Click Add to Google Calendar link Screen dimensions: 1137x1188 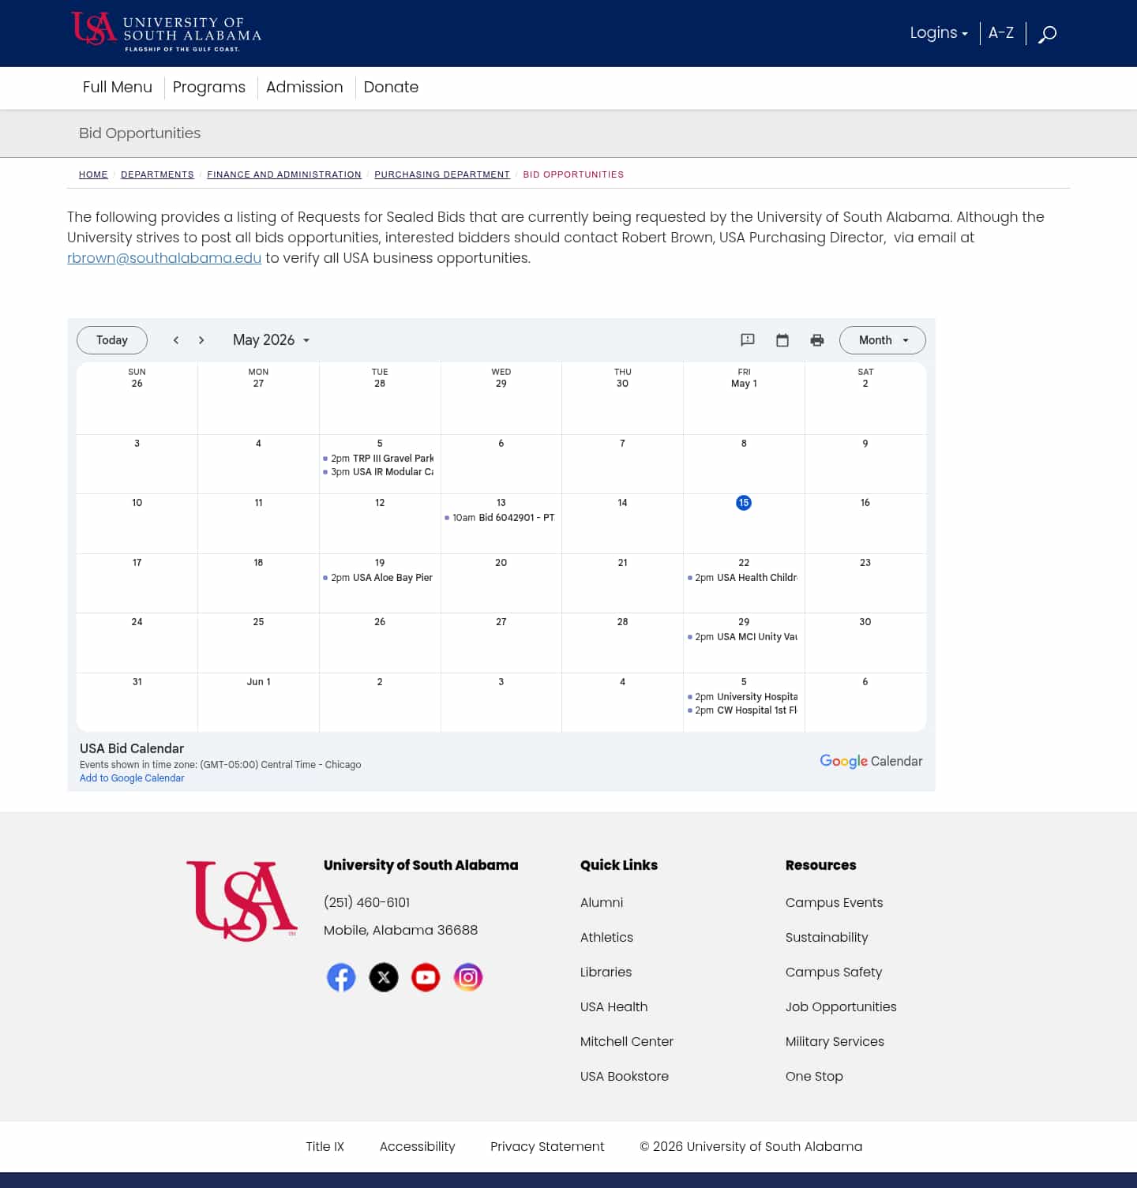[132, 778]
